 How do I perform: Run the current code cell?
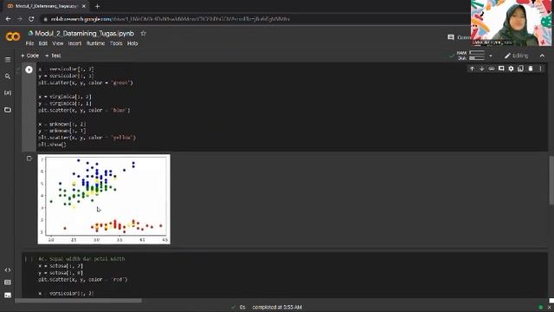point(29,69)
